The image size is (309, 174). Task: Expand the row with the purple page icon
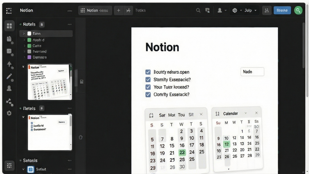coord(24,57)
